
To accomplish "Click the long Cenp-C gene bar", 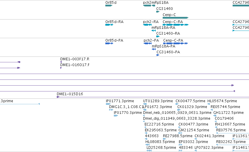I will tap(176, 18).
